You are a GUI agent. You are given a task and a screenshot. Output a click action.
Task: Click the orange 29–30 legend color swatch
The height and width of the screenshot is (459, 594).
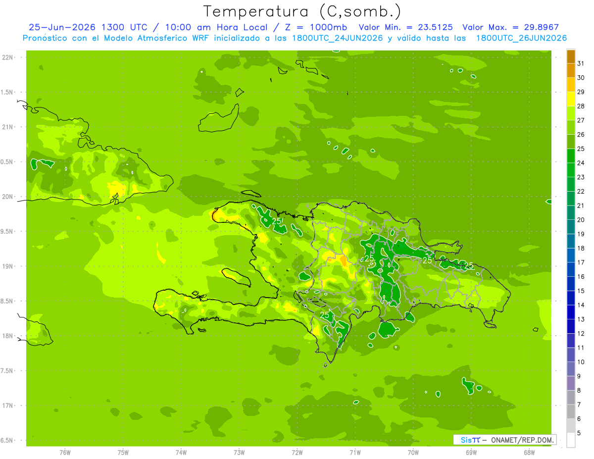coord(571,85)
